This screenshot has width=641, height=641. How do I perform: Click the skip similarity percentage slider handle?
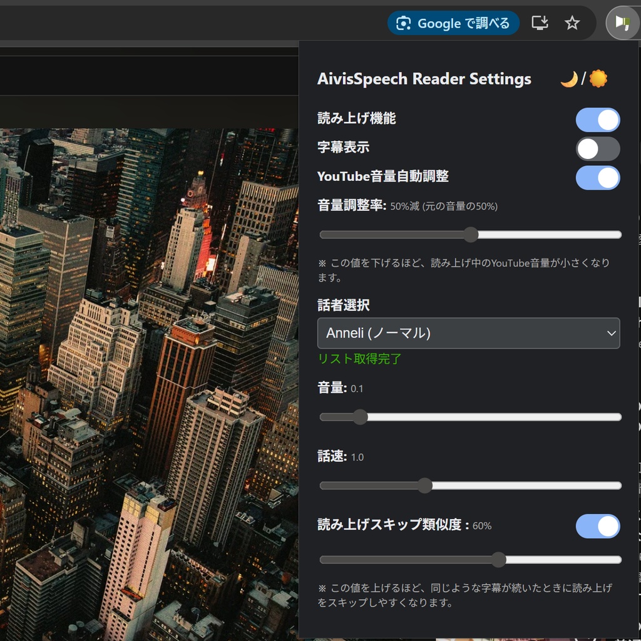499,560
